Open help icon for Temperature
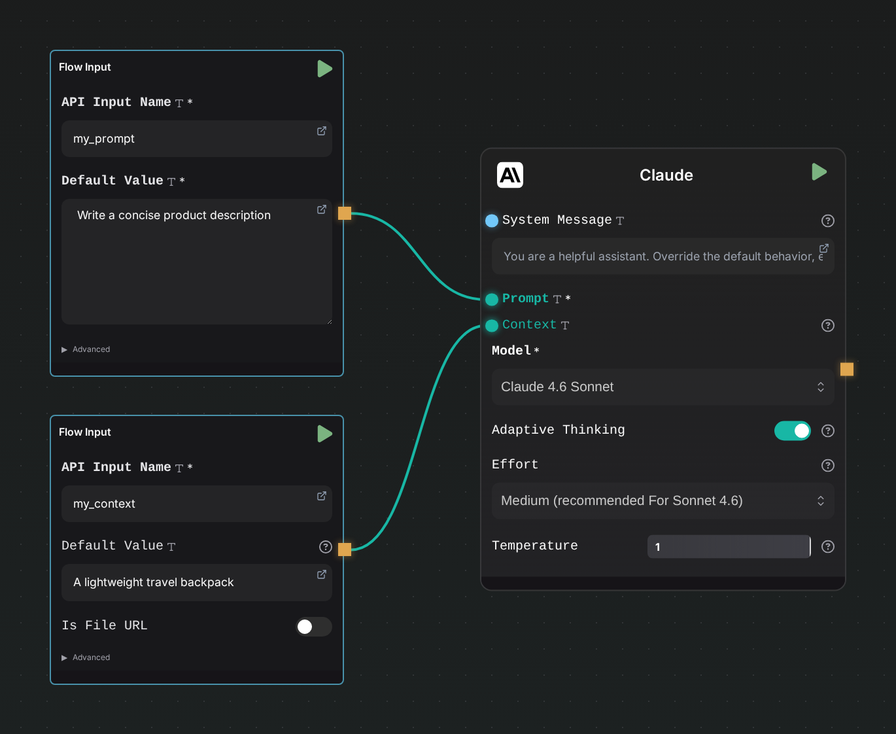 [x=828, y=547]
